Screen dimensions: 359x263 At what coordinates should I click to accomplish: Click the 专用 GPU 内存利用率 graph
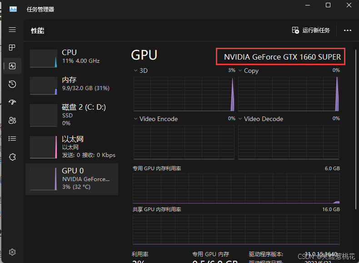click(x=236, y=188)
